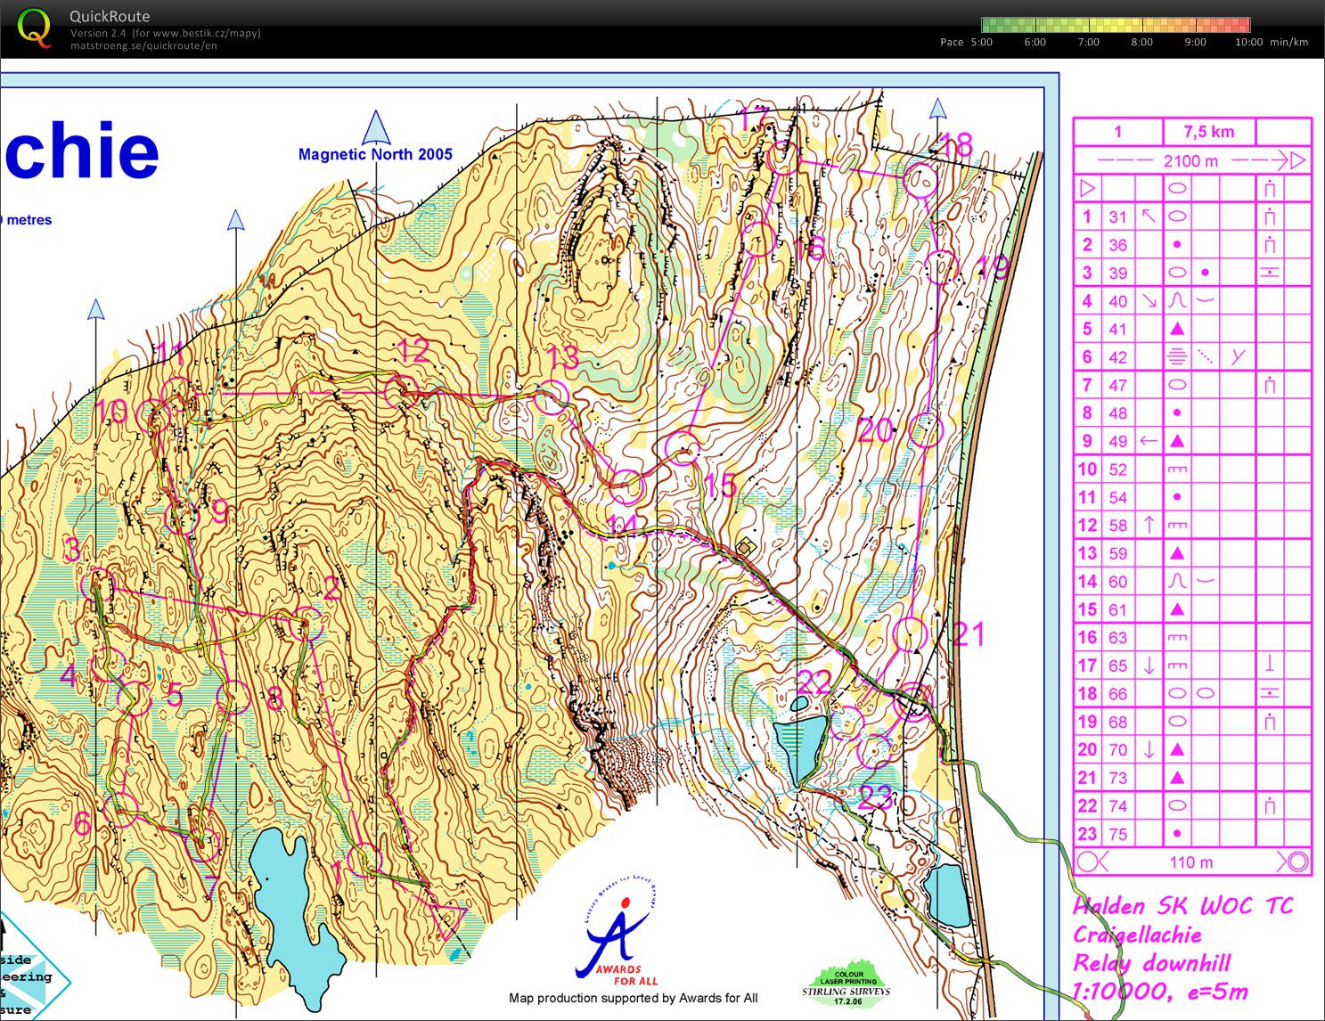The image size is (1325, 1021).
Task: Click control code 66 in the description table
Action: [1117, 694]
